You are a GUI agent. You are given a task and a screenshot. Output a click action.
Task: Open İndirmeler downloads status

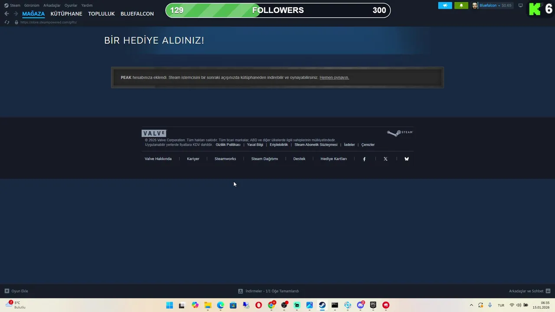(x=268, y=291)
